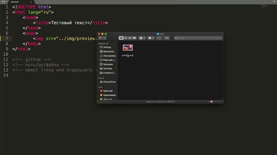The width and height of the screenshot is (277, 155).
Task: Open Рабочий стол in Finder sidebar
Action: 108,60
